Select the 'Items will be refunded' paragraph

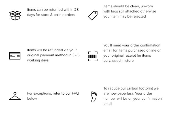point(53,55)
